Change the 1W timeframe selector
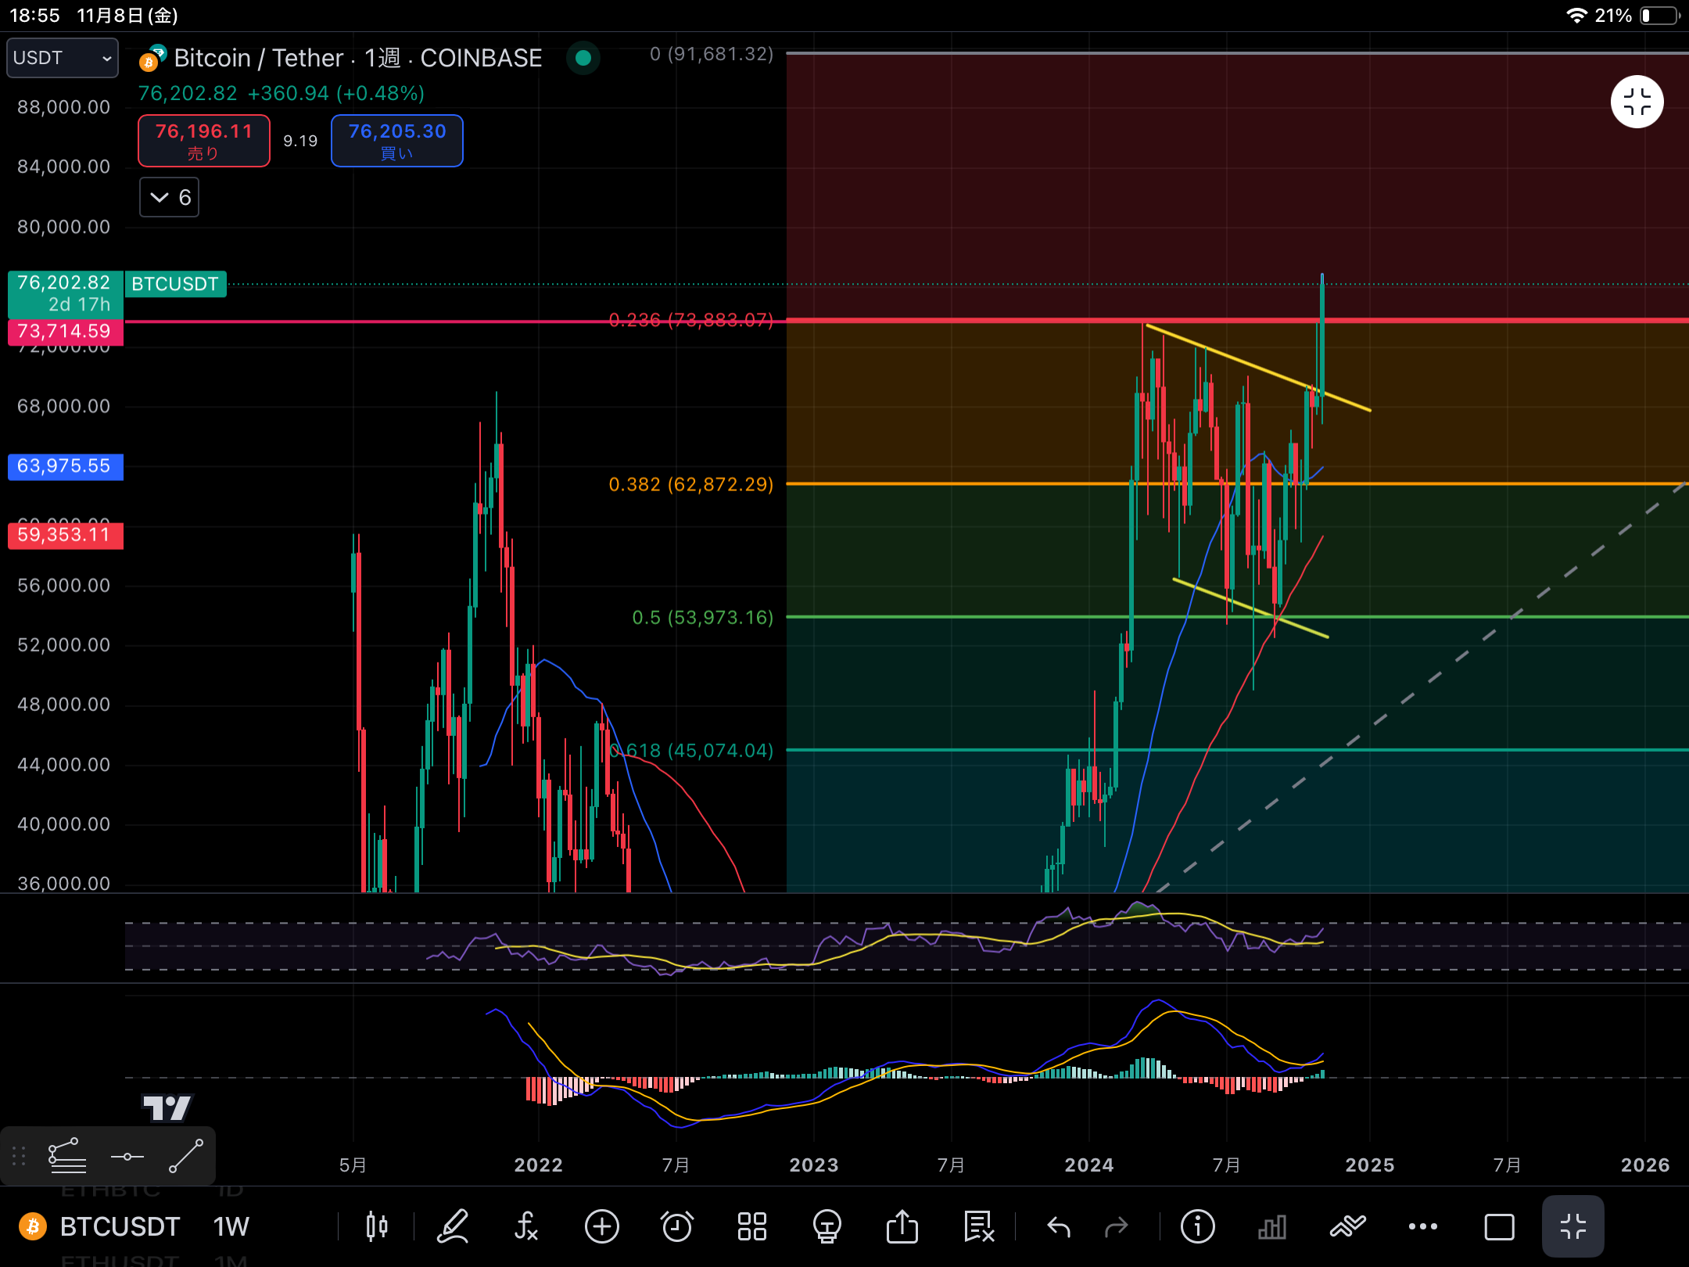The image size is (1689, 1267). coord(231,1226)
